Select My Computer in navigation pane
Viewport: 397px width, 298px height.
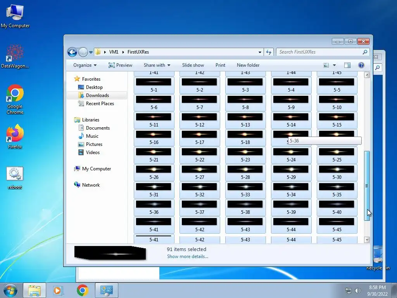92,169
